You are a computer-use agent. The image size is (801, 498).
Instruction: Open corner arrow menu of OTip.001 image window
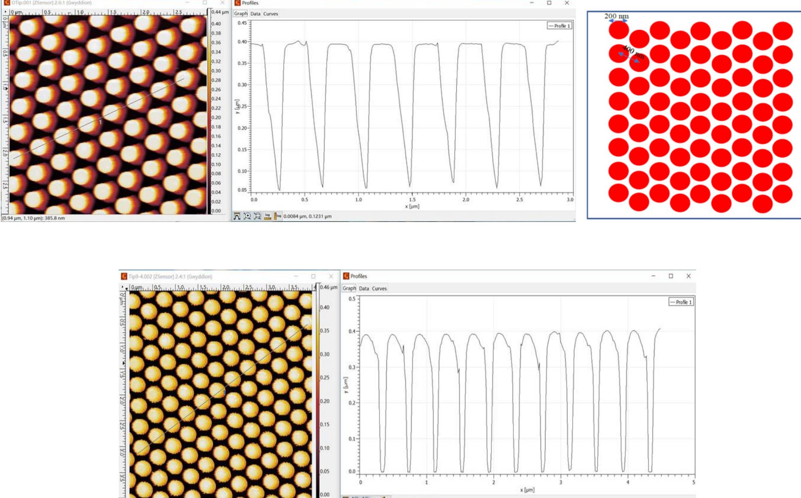tap(6, 12)
